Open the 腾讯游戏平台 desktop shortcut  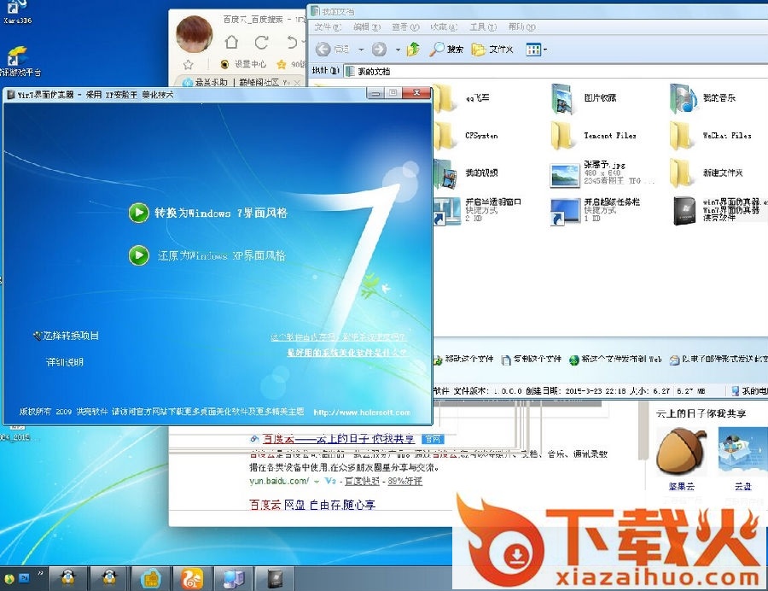[x=20, y=61]
